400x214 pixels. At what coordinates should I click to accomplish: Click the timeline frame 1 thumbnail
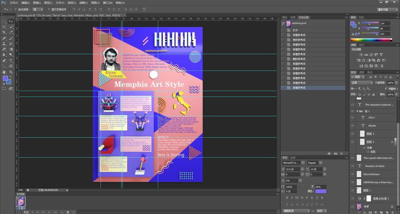click(x=21, y=202)
